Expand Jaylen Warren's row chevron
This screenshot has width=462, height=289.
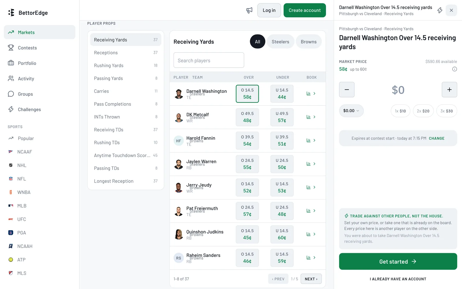click(x=314, y=164)
